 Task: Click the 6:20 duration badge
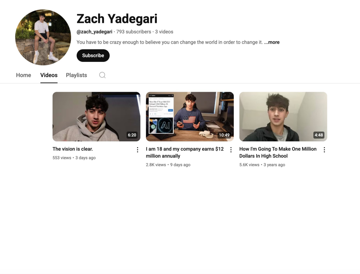pyautogui.click(x=132, y=135)
